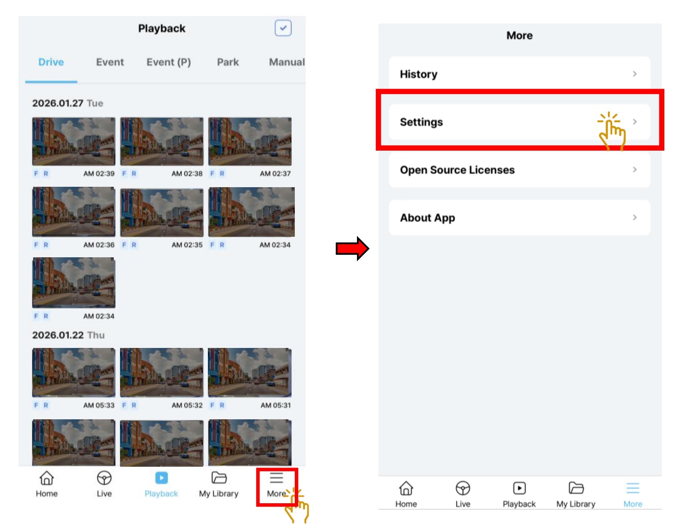682x528 pixels.
Task: Select the Event (P) tab
Action: (168, 62)
